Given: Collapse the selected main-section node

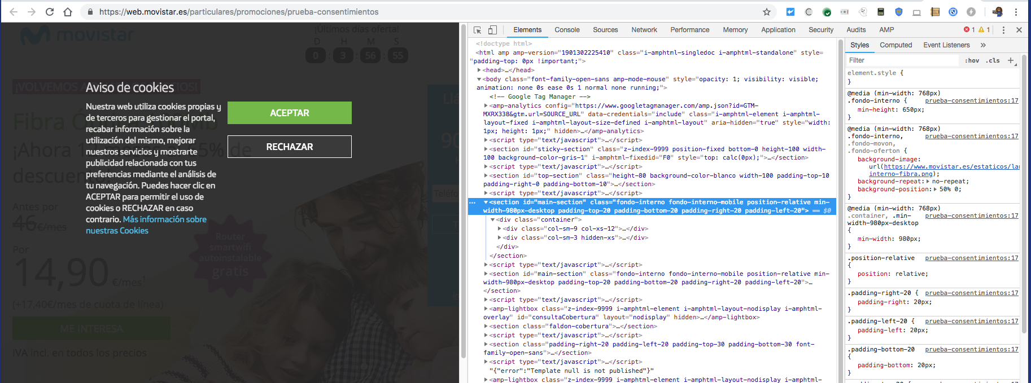Looking at the screenshot, I should point(486,202).
